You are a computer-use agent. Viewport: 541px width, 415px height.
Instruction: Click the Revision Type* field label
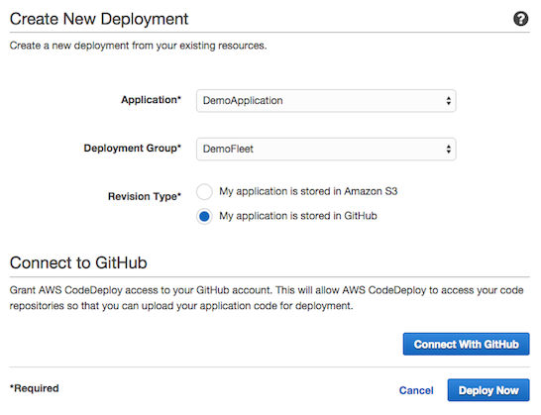pos(145,196)
